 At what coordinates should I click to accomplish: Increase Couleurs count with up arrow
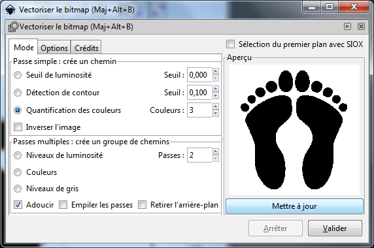tap(216, 106)
